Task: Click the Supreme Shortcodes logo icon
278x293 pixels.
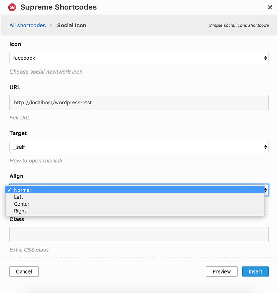Action: tap(12, 7)
